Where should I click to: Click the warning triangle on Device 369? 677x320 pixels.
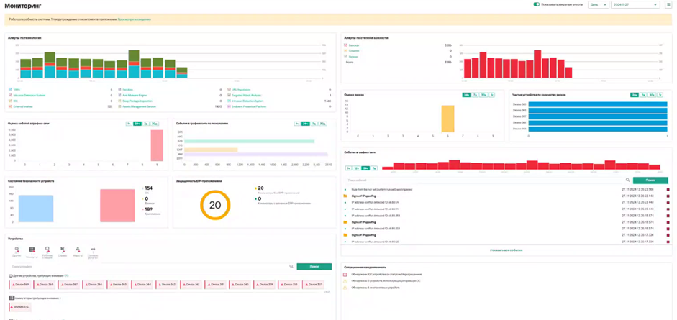[14, 285]
